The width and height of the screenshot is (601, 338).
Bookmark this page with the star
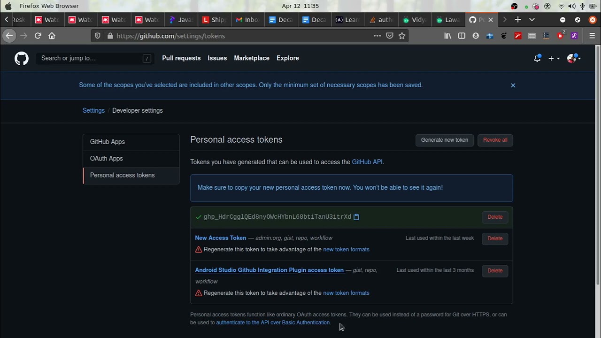402,36
